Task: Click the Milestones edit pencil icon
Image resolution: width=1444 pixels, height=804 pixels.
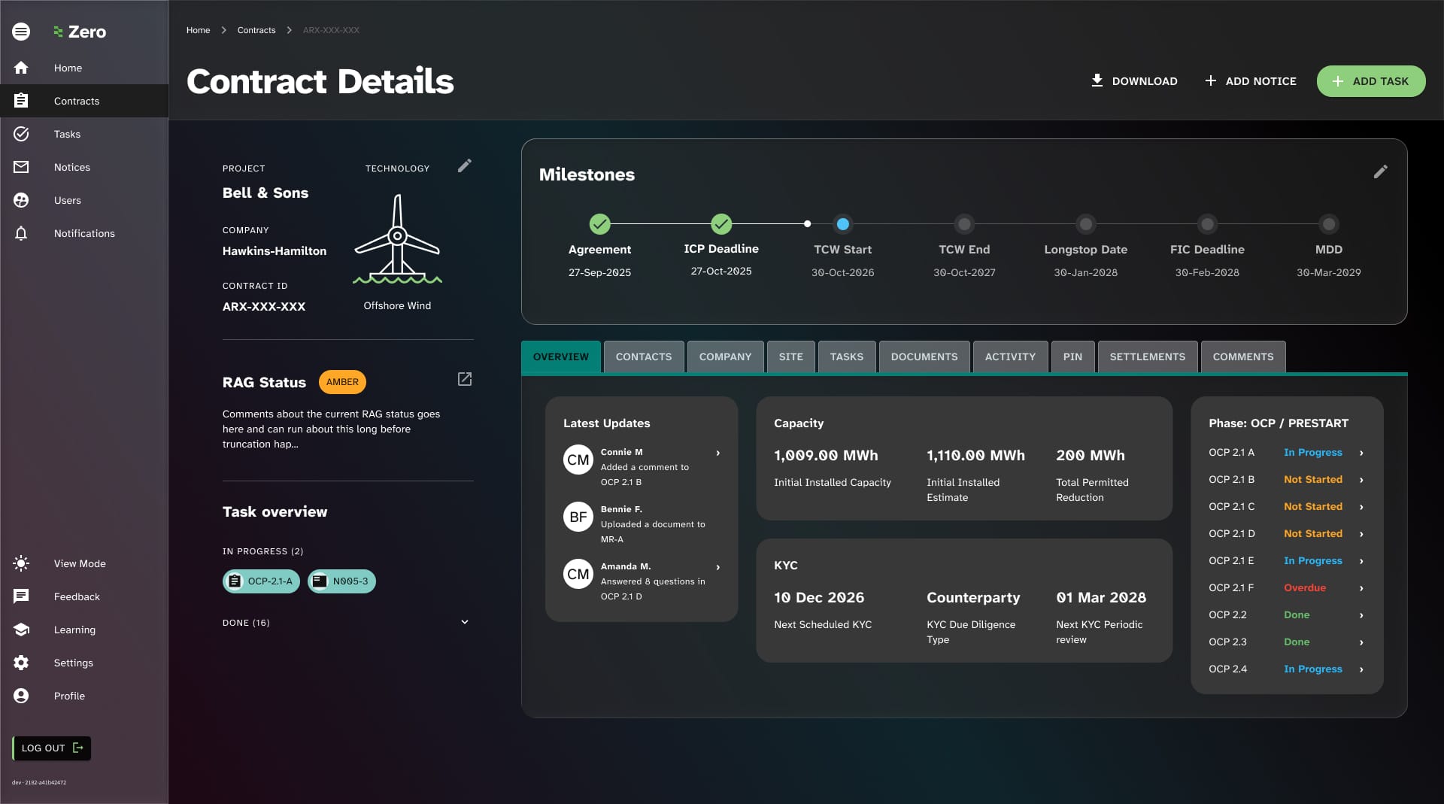Action: (1380, 172)
